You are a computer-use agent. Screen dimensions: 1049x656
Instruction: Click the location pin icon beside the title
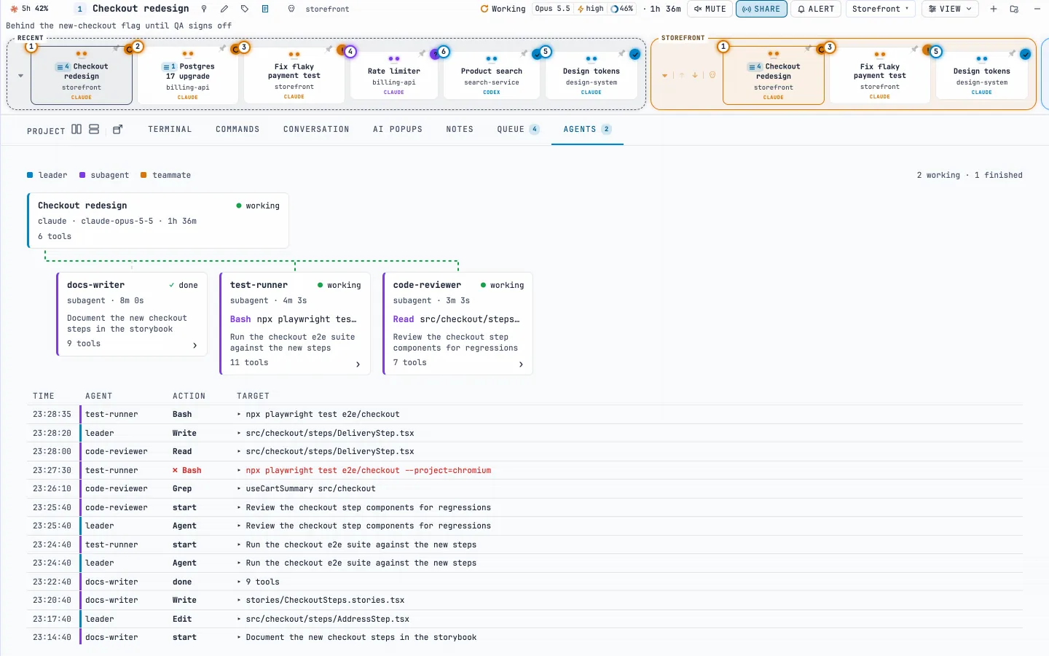(204, 9)
